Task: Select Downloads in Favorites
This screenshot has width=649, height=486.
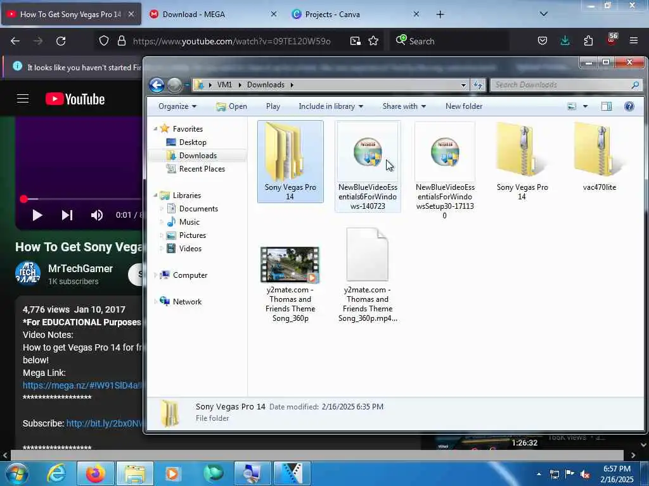Action: 198,156
